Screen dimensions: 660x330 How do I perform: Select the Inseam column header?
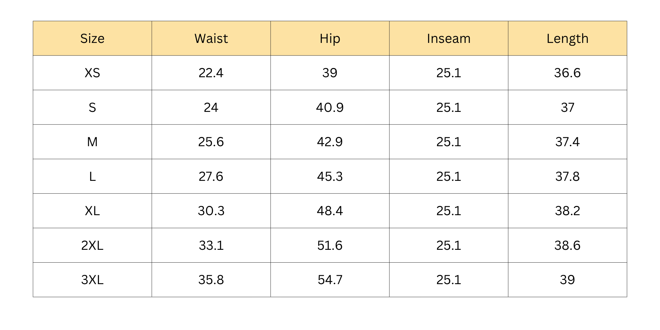[x=449, y=39]
